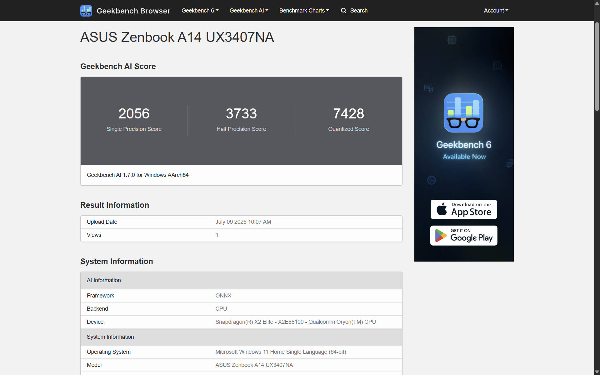Click the Geekbench AI Score heading
Viewport: 600px width, 375px height.
coord(118,67)
